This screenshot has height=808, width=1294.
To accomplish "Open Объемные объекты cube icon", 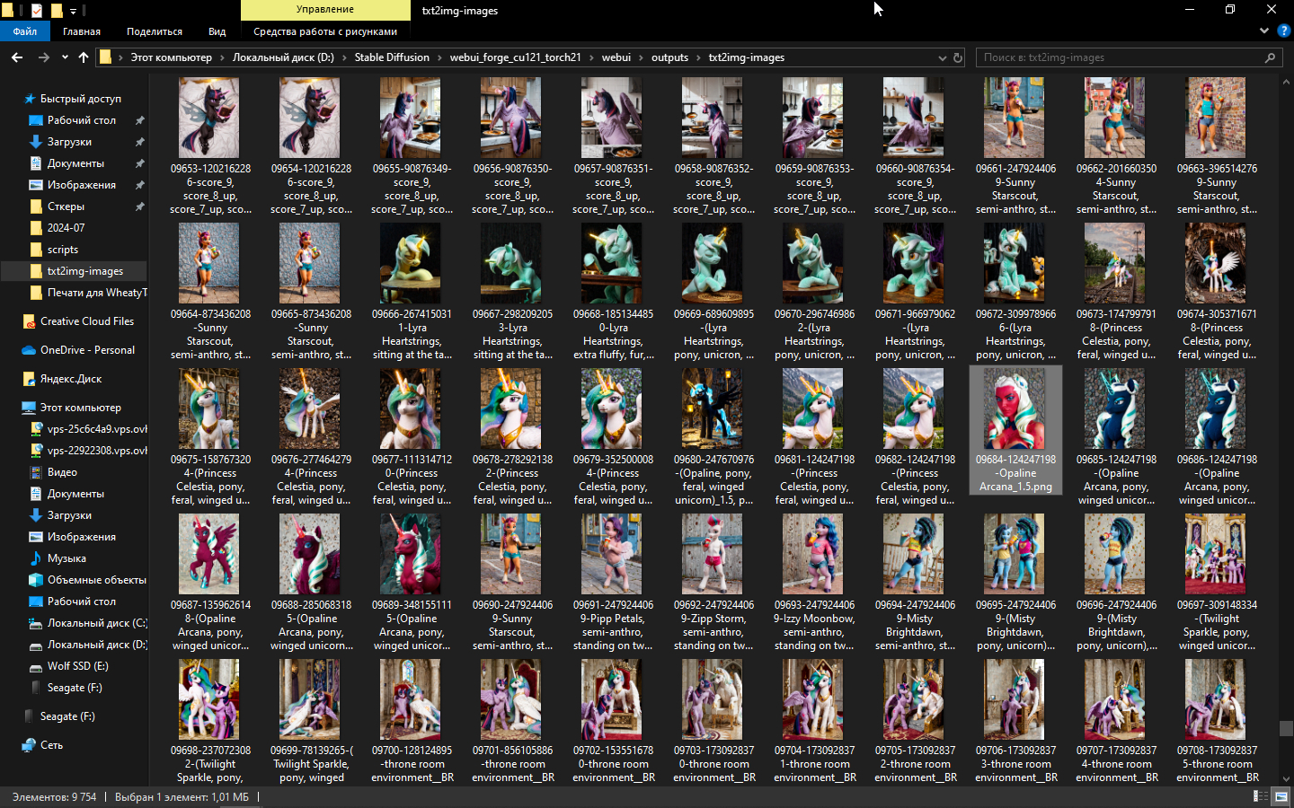I will [36, 580].
